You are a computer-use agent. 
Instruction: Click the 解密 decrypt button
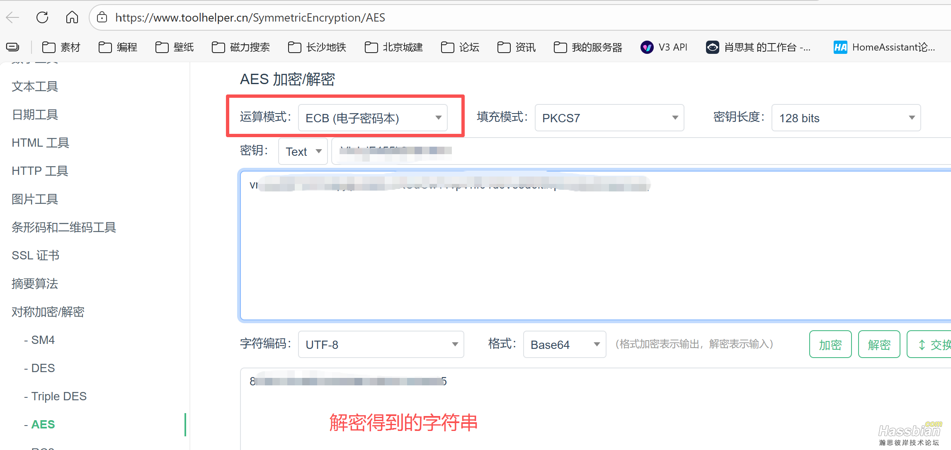coord(879,344)
